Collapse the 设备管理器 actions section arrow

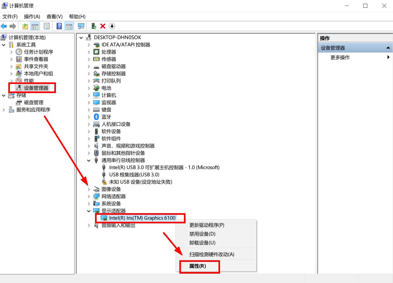(388, 48)
